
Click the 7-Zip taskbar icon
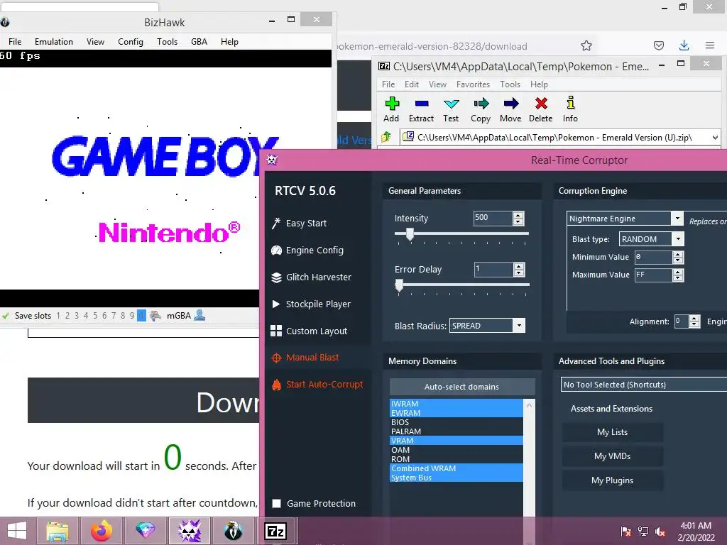click(275, 531)
